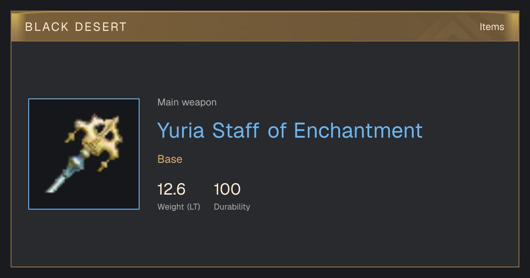Select the Durability label
This screenshot has width=530, height=278.
(x=232, y=207)
